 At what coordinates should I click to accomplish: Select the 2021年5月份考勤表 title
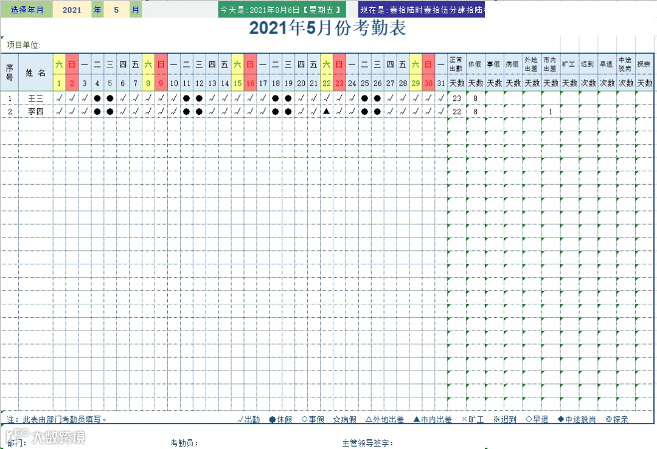[327, 28]
